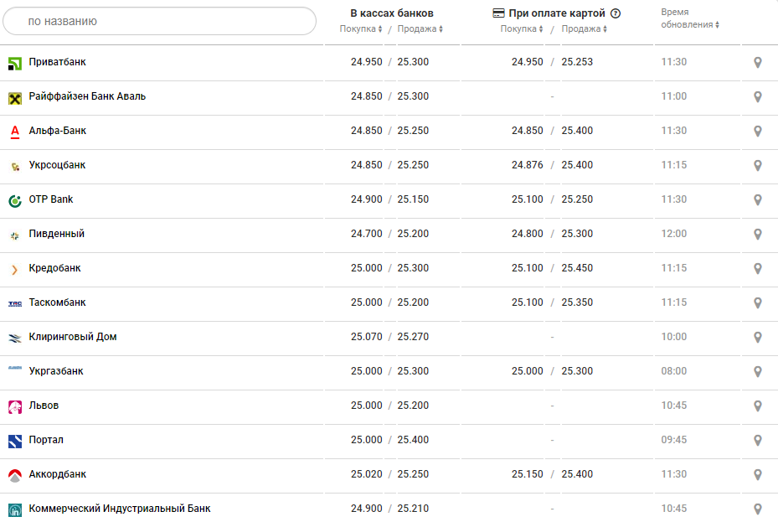The width and height of the screenshot is (778, 522).
Task: Show map location for Кредобанк
Action: [757, 269]
